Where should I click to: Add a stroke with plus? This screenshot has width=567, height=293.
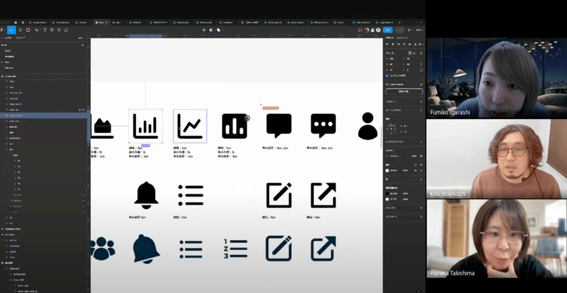[421, 179]
